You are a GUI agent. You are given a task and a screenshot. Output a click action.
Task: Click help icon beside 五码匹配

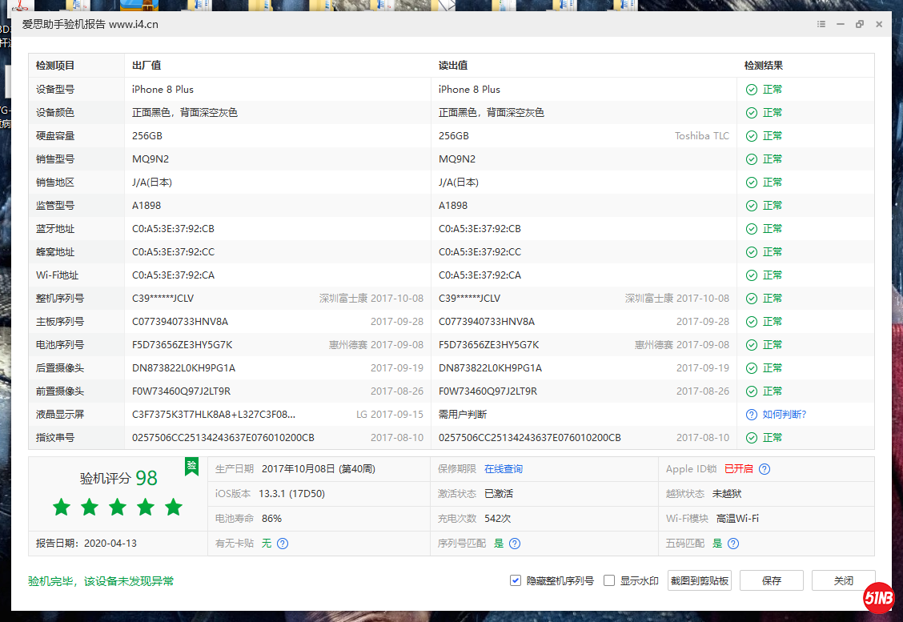pyautogui.click(x=733, y=544)
